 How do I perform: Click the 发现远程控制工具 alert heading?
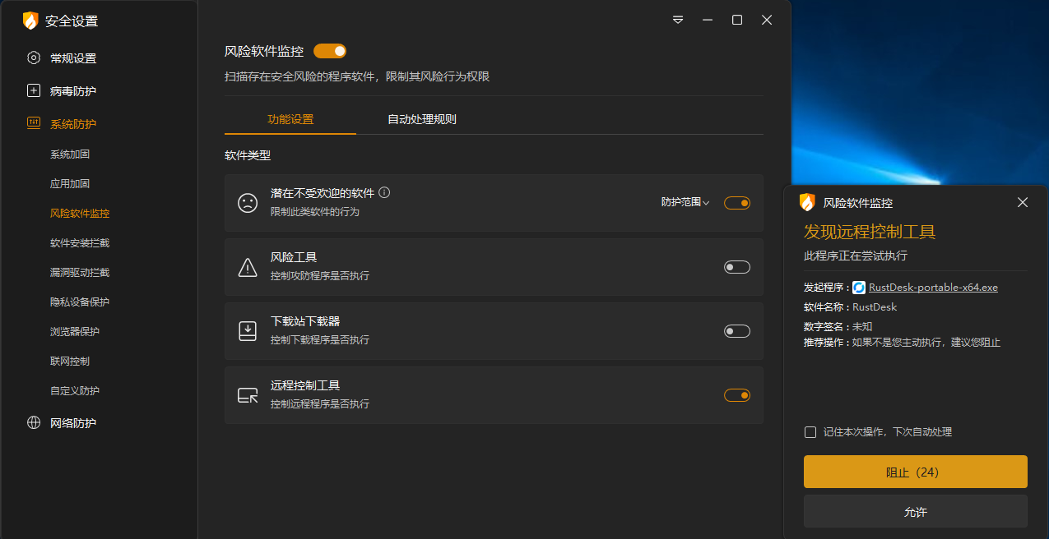click(870, 232)
